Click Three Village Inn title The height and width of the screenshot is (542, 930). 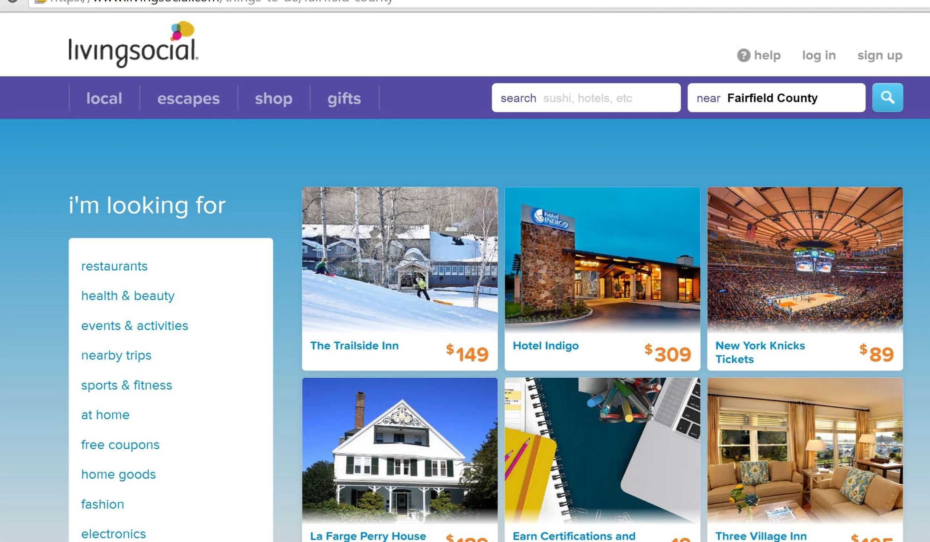761,536
